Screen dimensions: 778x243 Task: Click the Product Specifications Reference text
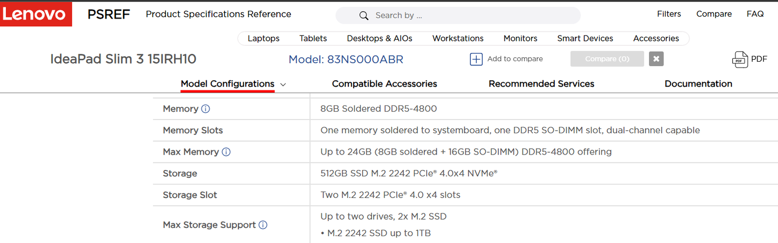tap(218, 14)
